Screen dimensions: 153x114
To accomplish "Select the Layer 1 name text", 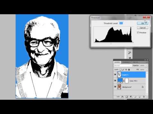I will coord(125,75).
